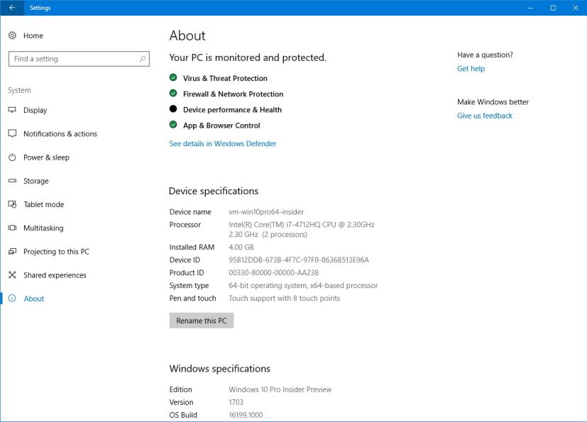Open Multitasking settings
Image resolution: width=587 pixels, height=422 pixels.
pos(44,228)
